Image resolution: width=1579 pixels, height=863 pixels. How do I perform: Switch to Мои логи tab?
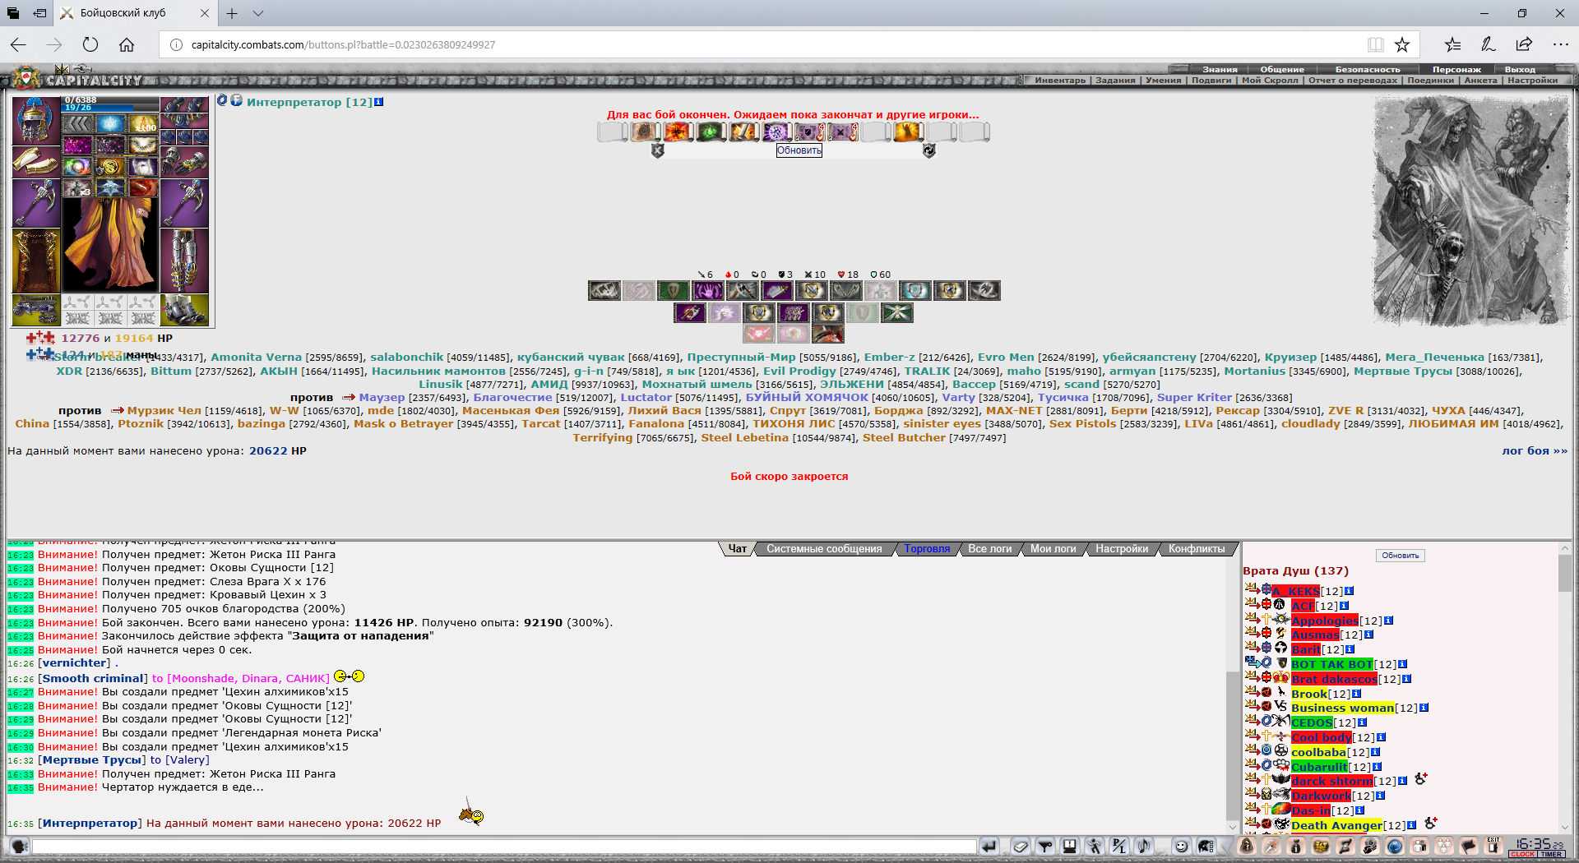click(x=1053, y=549)
